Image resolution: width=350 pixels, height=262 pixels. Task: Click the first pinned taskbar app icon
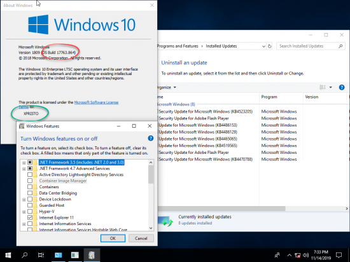point(59,255)
